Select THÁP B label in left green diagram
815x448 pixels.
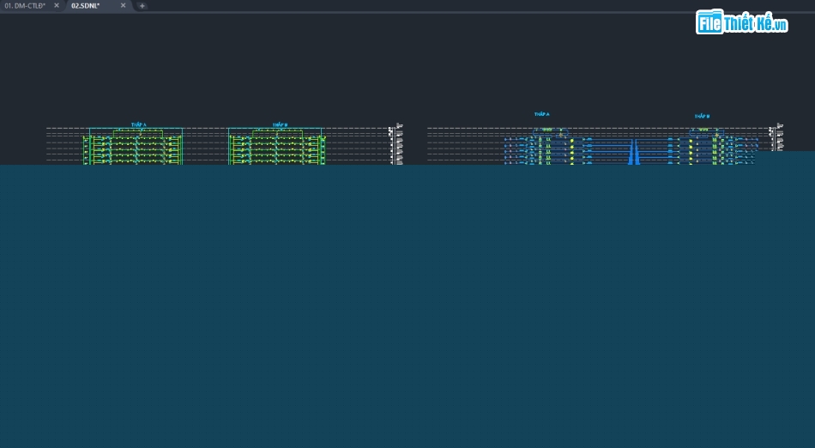pyautogui.click(x=281, y=124)
